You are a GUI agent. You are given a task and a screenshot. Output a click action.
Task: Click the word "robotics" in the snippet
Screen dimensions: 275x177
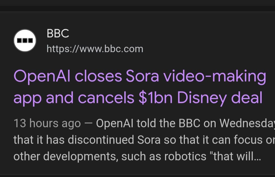[x=185, y=157]
